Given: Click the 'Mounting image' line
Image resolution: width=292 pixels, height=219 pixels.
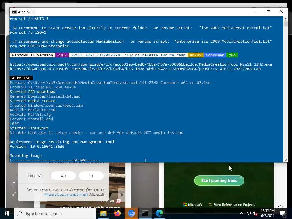Looking at the screenshot, I should coord(26,156).
